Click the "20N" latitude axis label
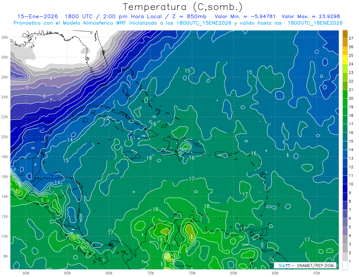This screenshot has height=277, width=359. coord(5,137)
